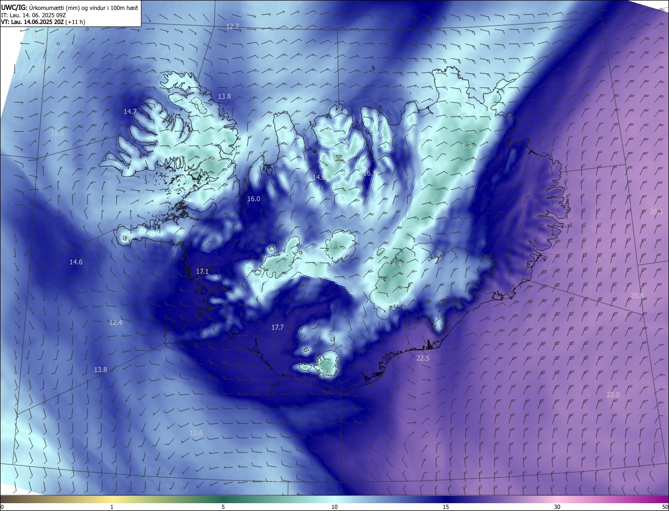Click the 30 tick on the color scale
The image size is (669, 511).
[x=557, y=507]
